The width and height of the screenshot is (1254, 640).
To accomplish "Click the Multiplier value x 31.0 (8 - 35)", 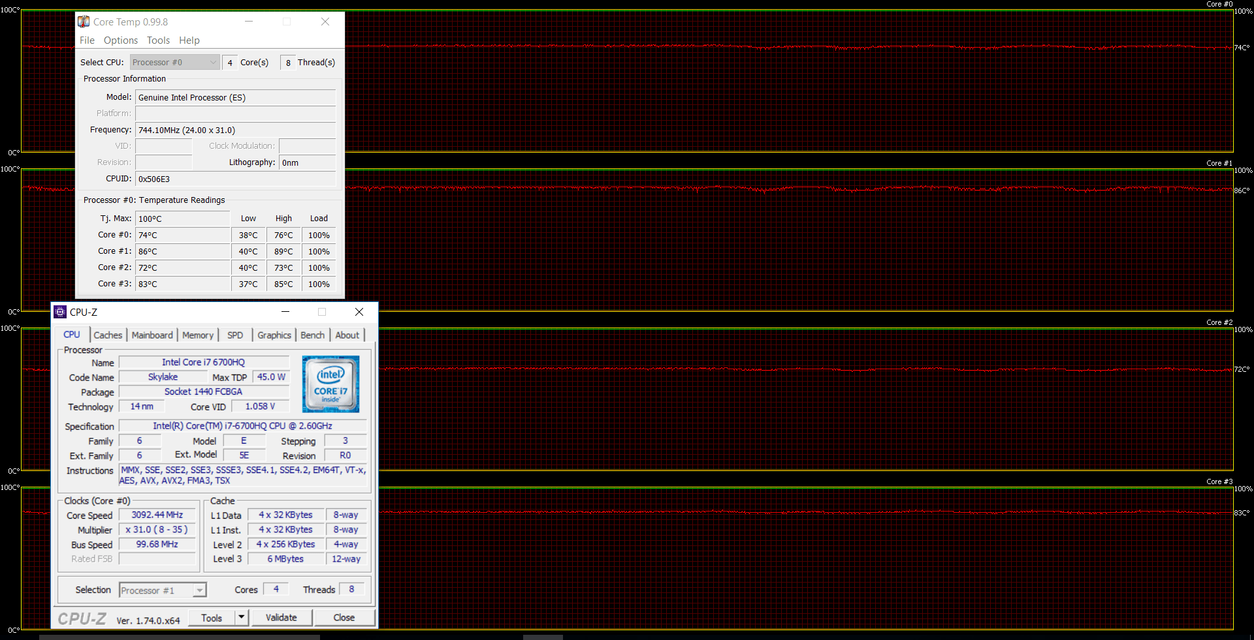I will pos(157,530).
